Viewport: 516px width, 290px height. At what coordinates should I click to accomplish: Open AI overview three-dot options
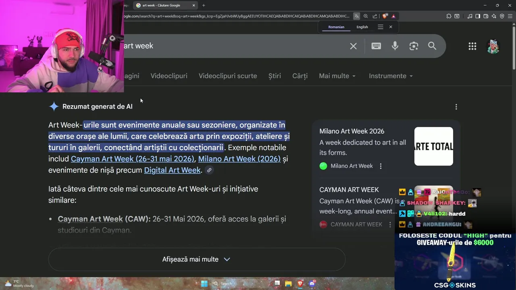click(x=456, y=107)
